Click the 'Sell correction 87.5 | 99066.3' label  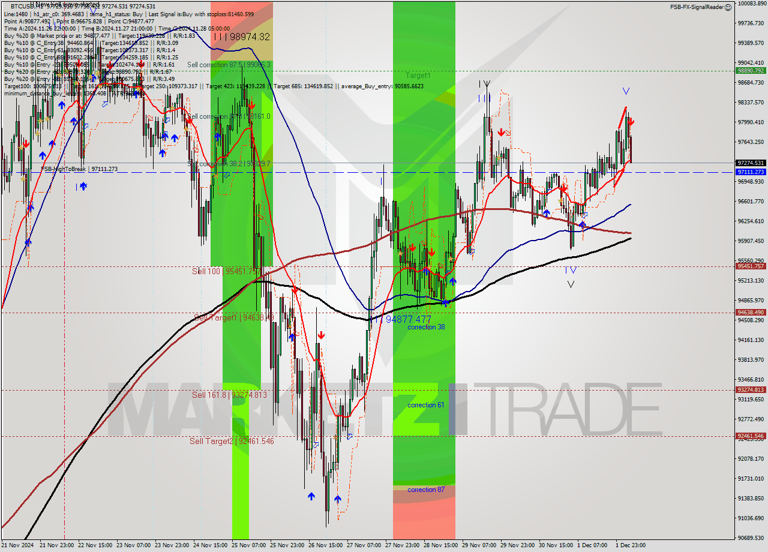click(229, 64)
